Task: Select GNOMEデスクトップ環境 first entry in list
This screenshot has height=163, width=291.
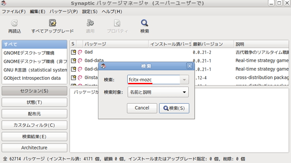Action: [x=35, y=53]
